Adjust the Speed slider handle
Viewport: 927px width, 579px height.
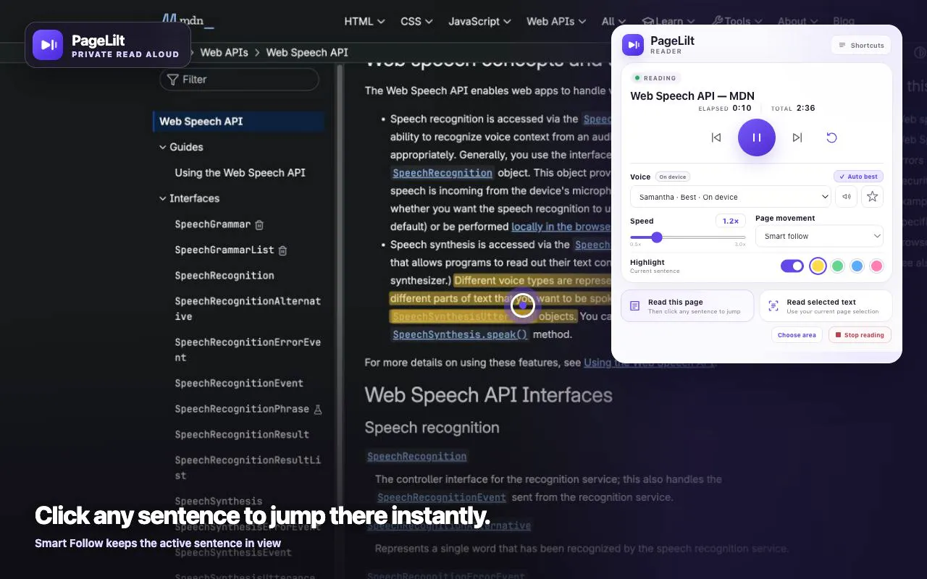(x=657, y=237)
